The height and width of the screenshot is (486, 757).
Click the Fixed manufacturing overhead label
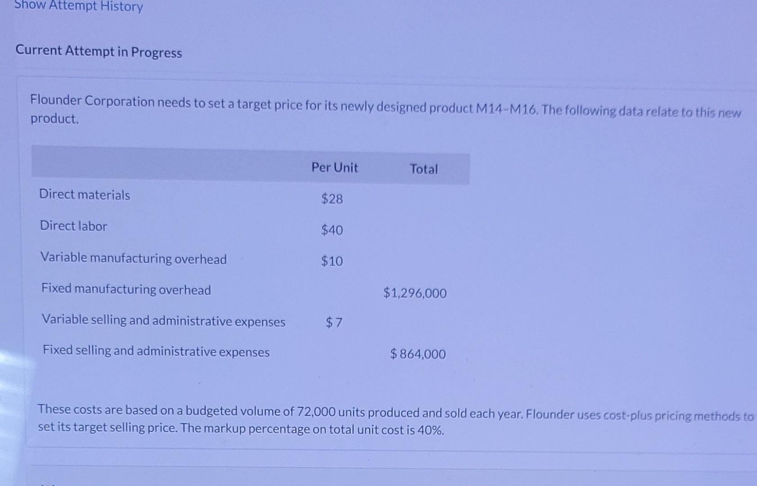[x=126, y=289]
